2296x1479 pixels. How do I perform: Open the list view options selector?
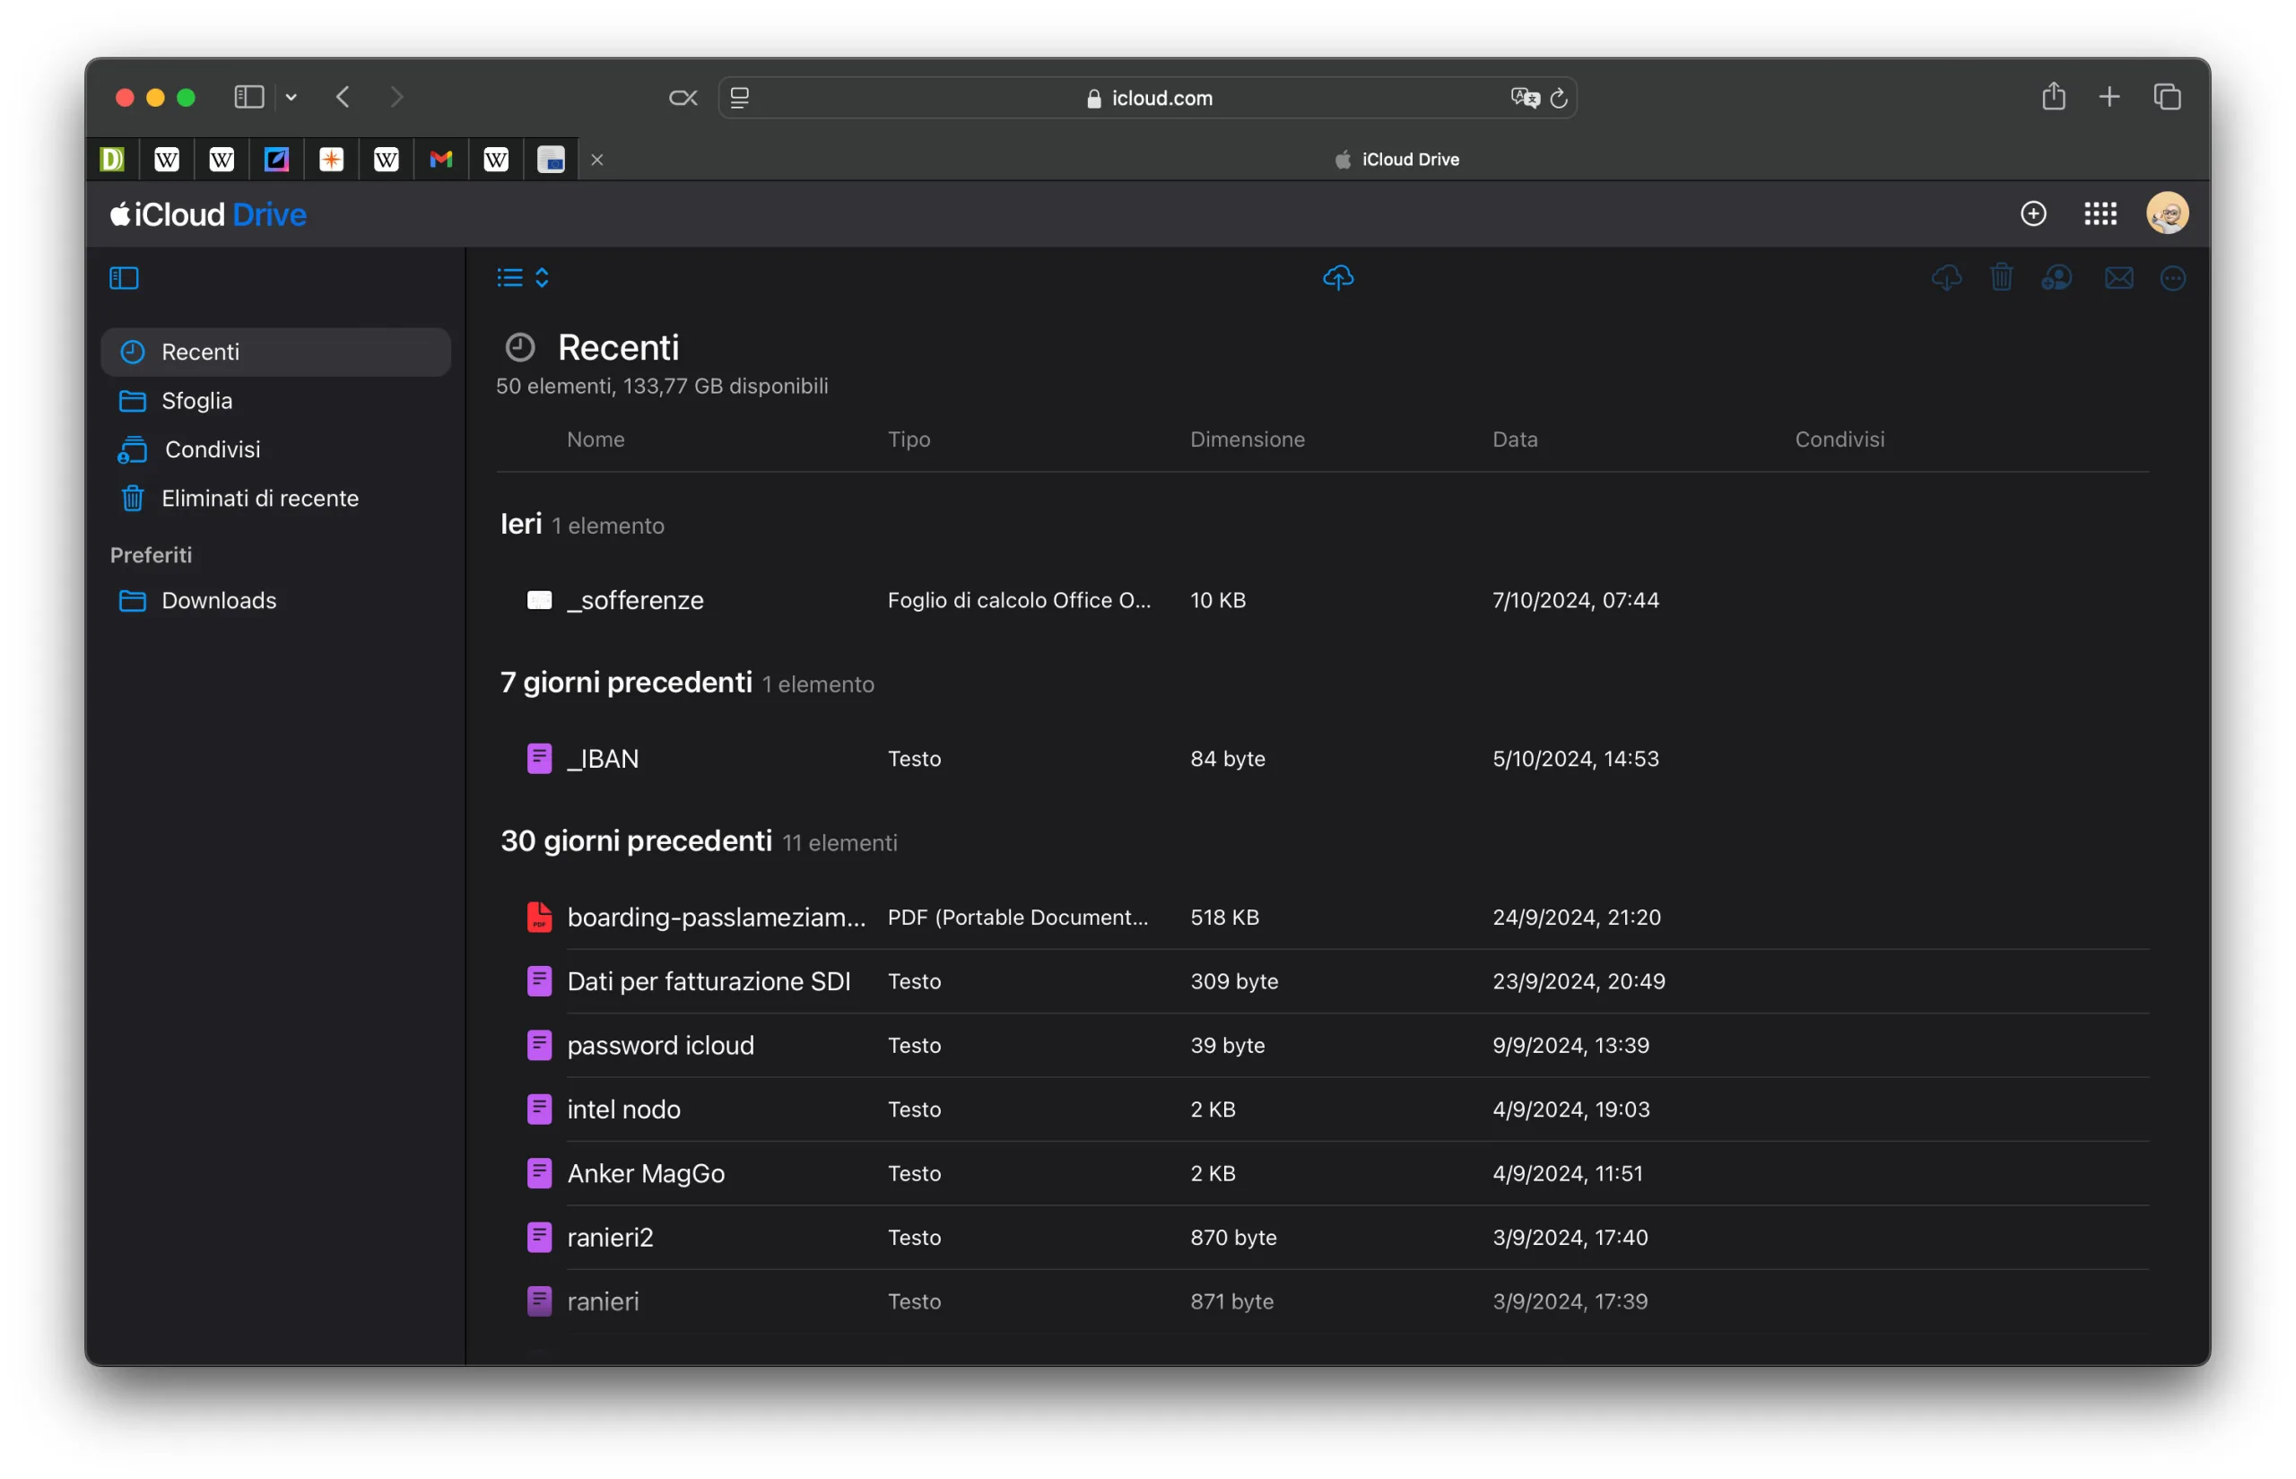pyautogui.click(x=524, y=279)
